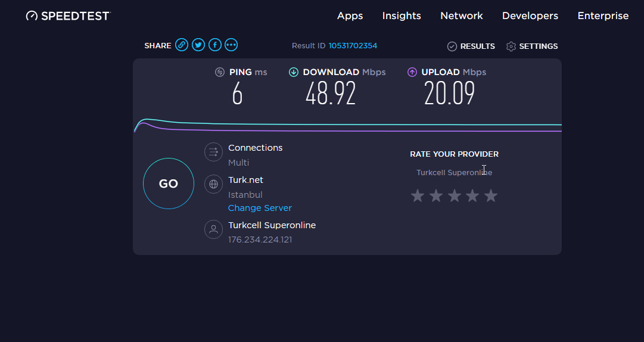Open the Insights menu
This screenshot has height=342, width=644.
(402, 15)
